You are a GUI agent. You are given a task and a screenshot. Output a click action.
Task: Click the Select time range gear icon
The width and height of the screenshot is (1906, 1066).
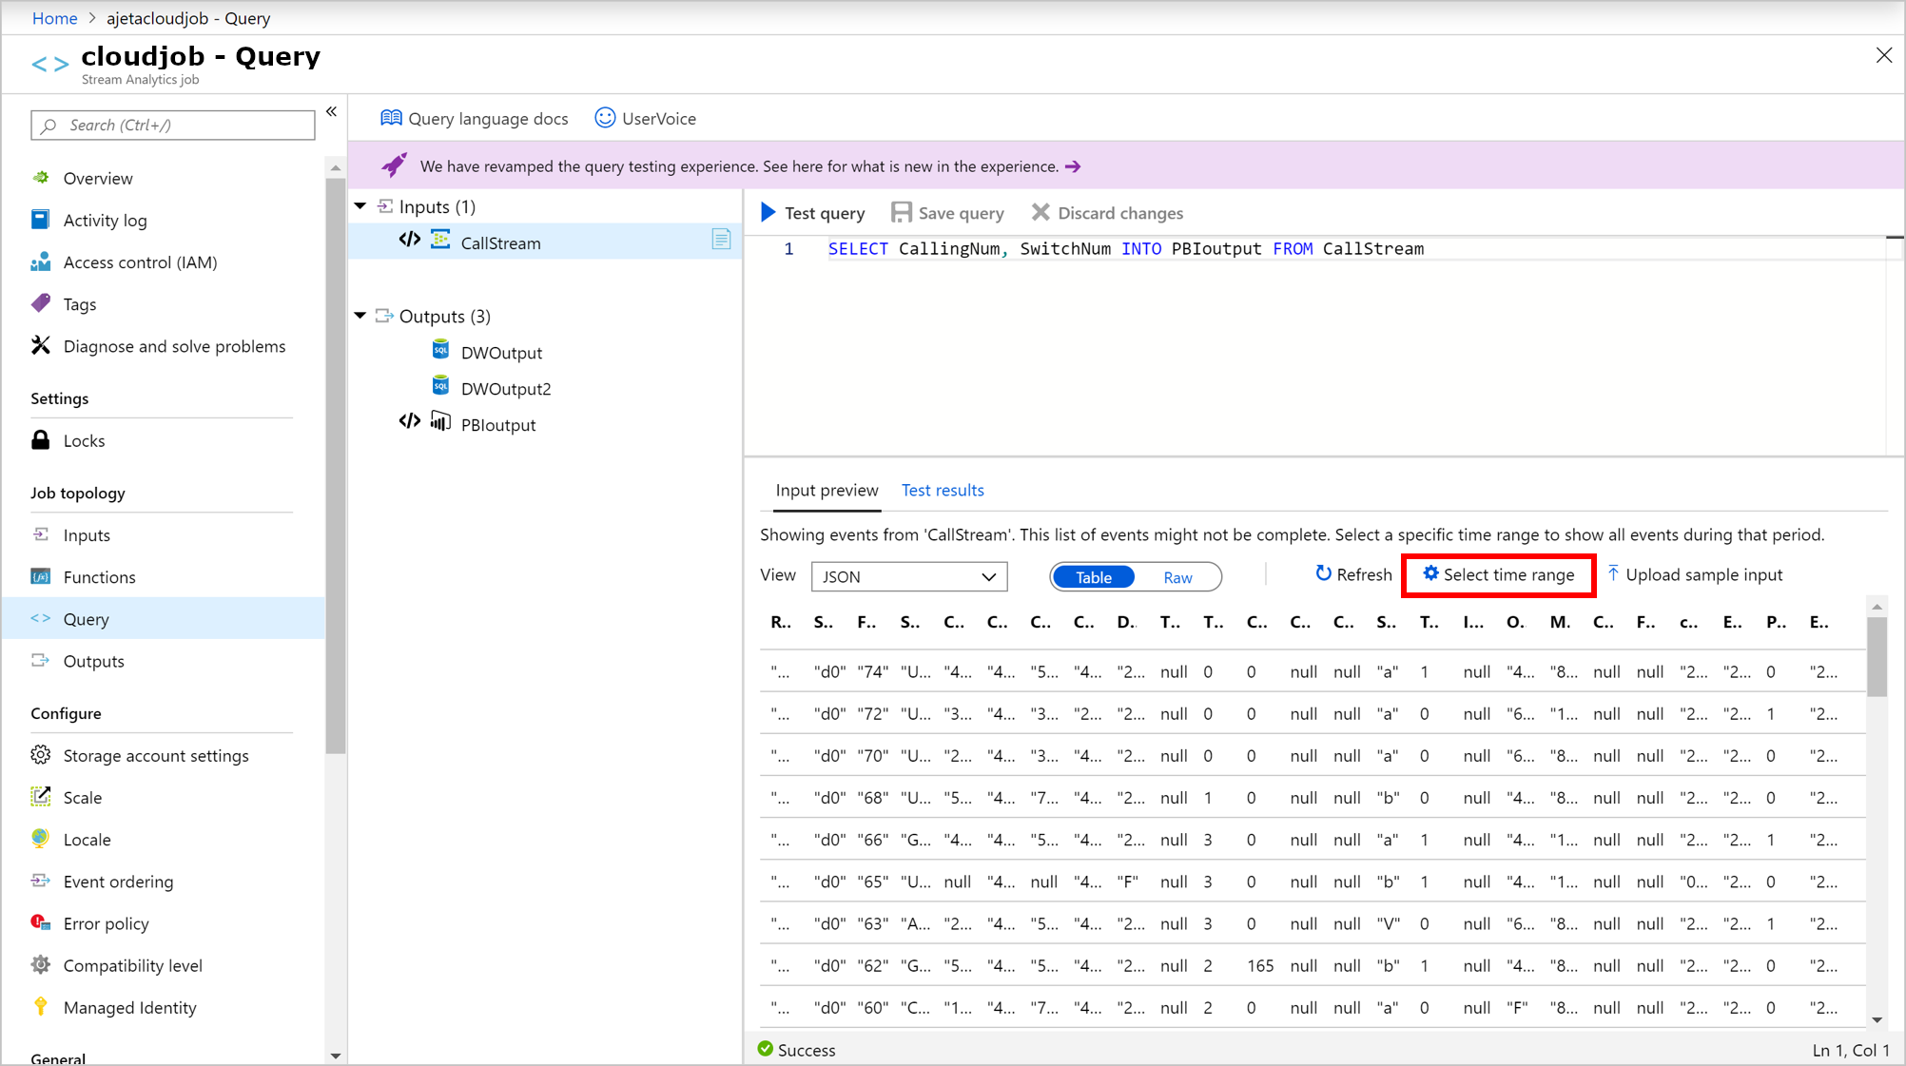pyautogui.click(x=1429, y=573)
